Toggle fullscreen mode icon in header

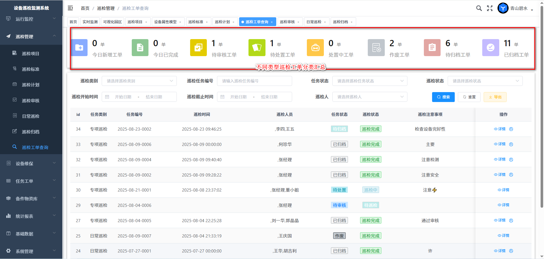(x=490, y=8)
